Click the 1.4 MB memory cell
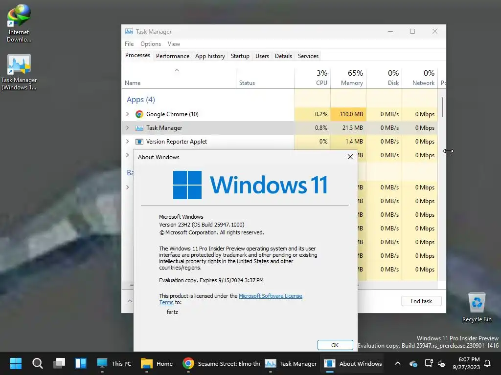Screen dimensions: 501x375 (x=348, y=142)
